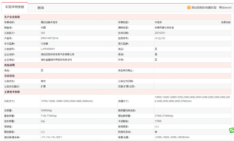Click company name 湖北凯阳华俊专用汽车有限公司
234x141 pixels.
click(x=58, y=54)
